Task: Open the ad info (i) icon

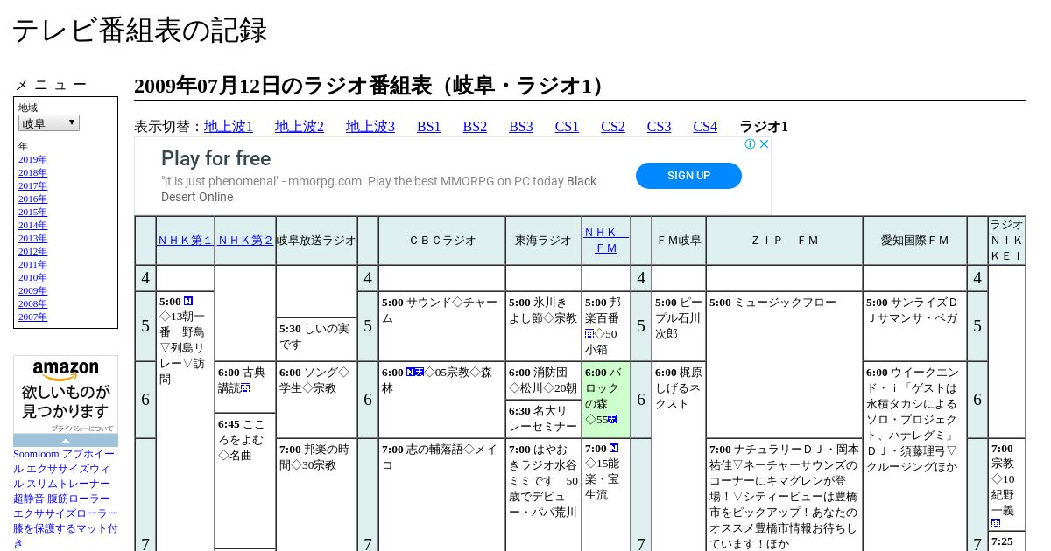Action: pyautogui.click(x=751, y=144)
